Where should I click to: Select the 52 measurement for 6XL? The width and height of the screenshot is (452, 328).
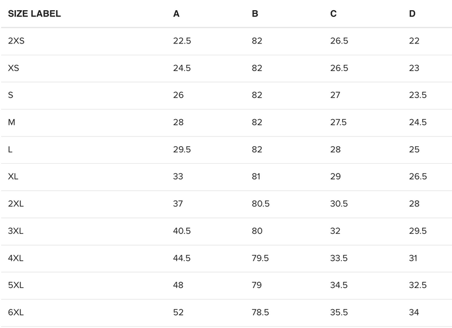click(178, 312)
